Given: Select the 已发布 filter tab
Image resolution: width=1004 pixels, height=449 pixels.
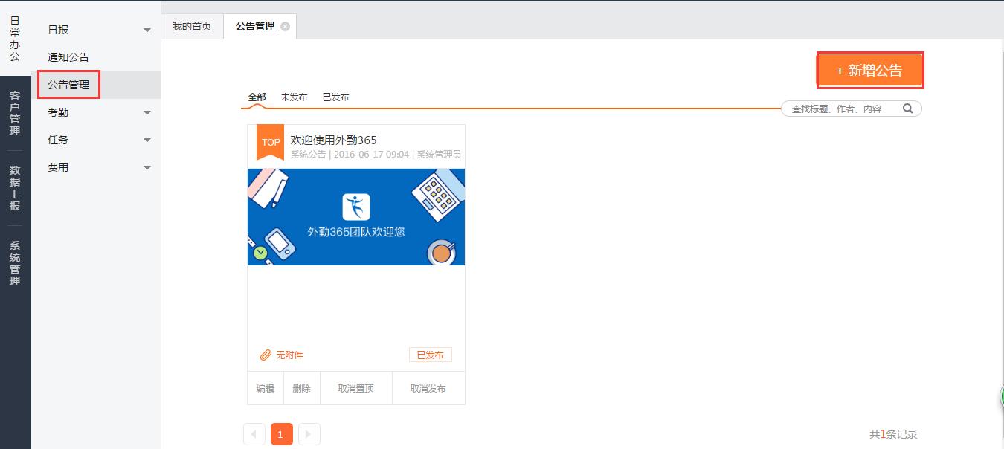Looking at the screenshot, I should [x=335, y=97].
